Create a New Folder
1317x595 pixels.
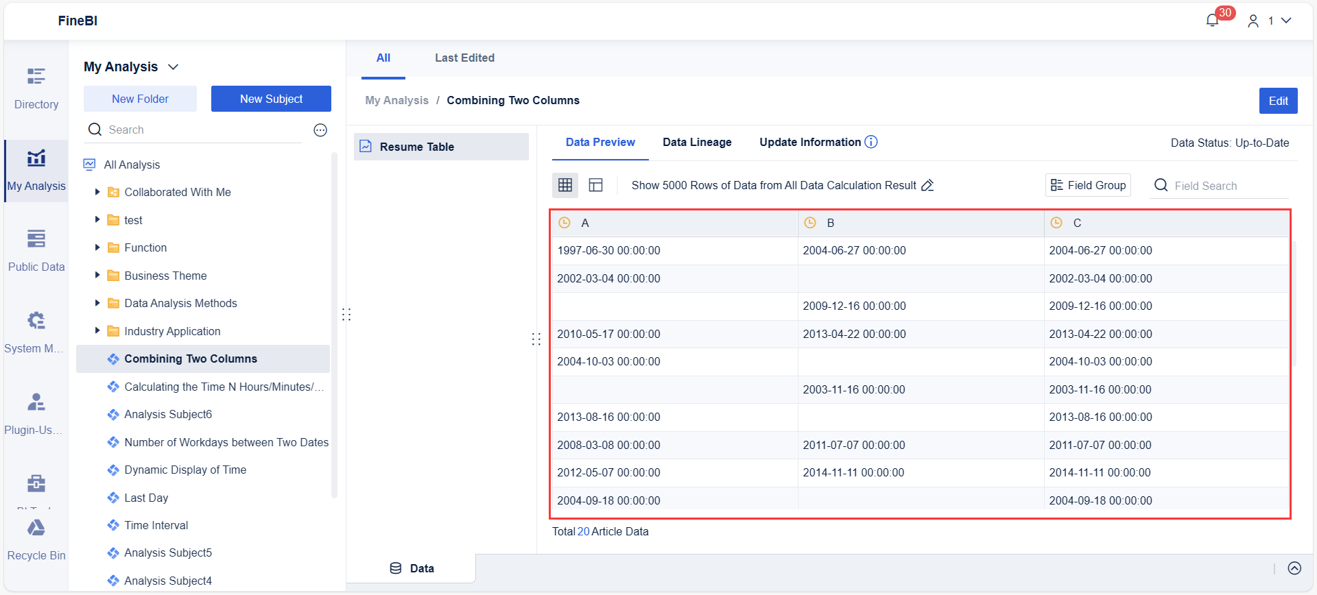coord(140,99)
